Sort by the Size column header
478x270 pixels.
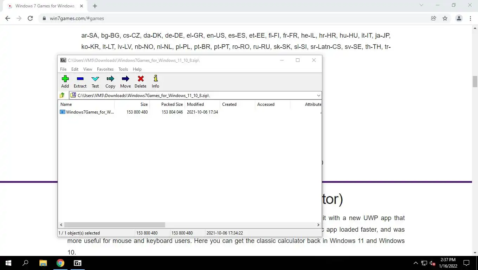click(x=132, y=104)
